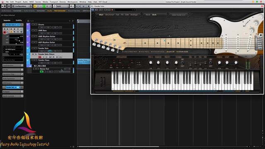The width and height of the screenshot is (265, 149).
Task: Select the AME Rhythm Guitar track
Action: pos(47,36)
